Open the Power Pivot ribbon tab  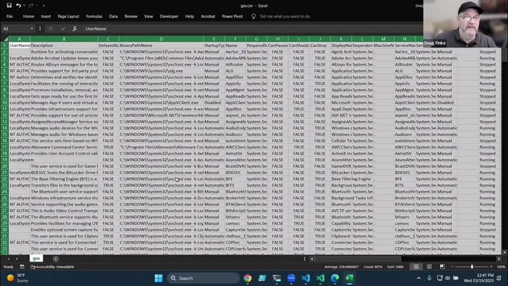point(232,16)
